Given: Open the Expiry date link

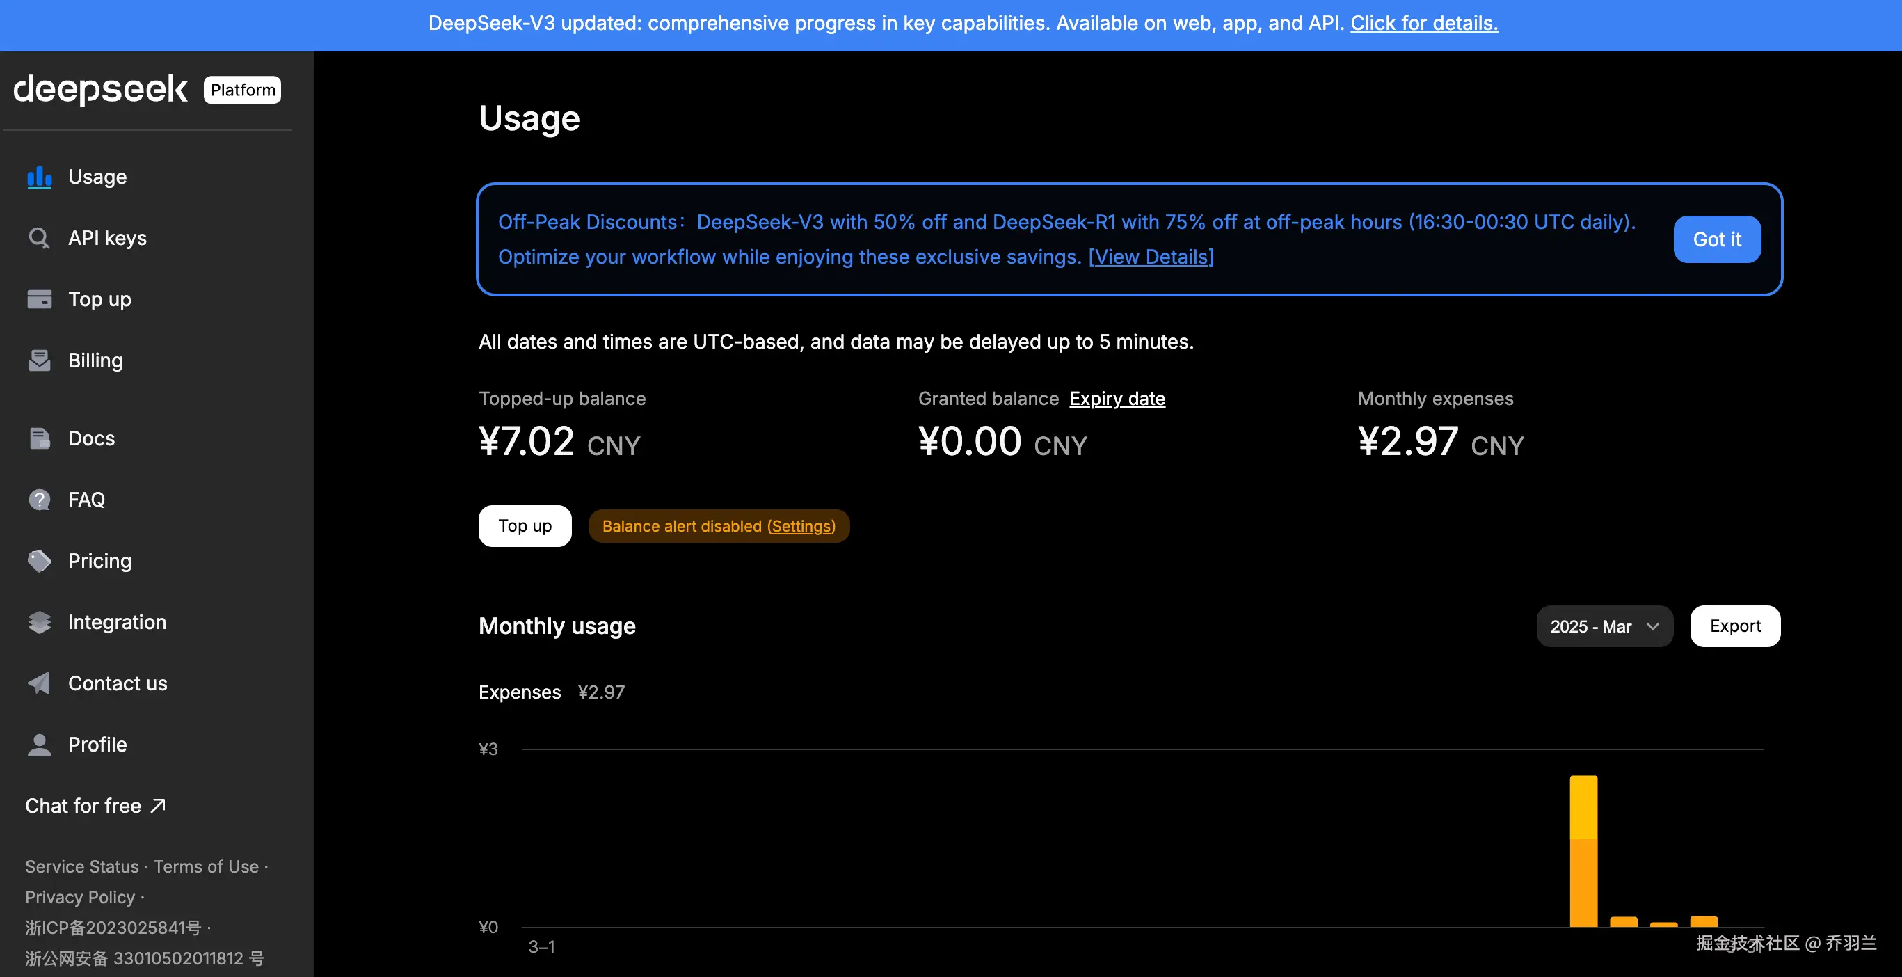Looking at the screenshot, I should tap(1117, 399).
